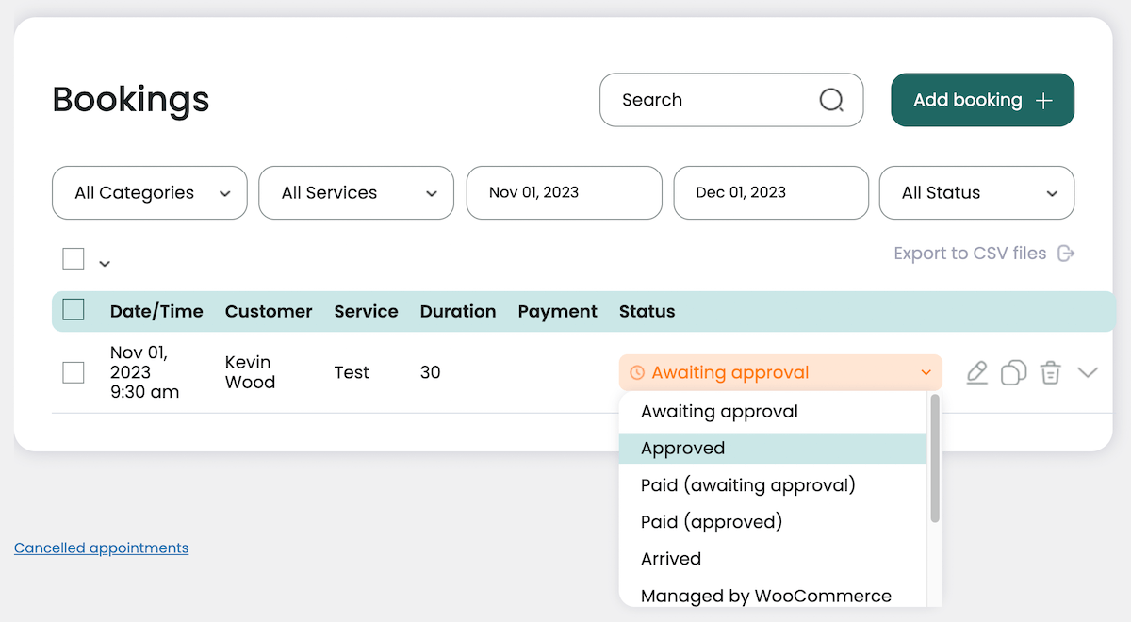Click the edit pencil icon for Kevin Wood booking
1131x622 pixels.
977,373
